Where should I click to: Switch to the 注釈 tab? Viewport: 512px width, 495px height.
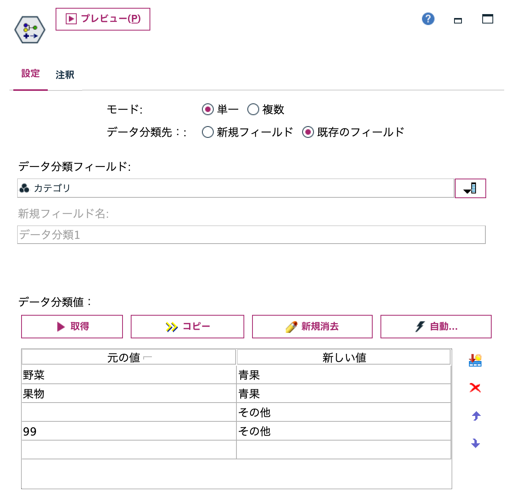pos(65,74)
